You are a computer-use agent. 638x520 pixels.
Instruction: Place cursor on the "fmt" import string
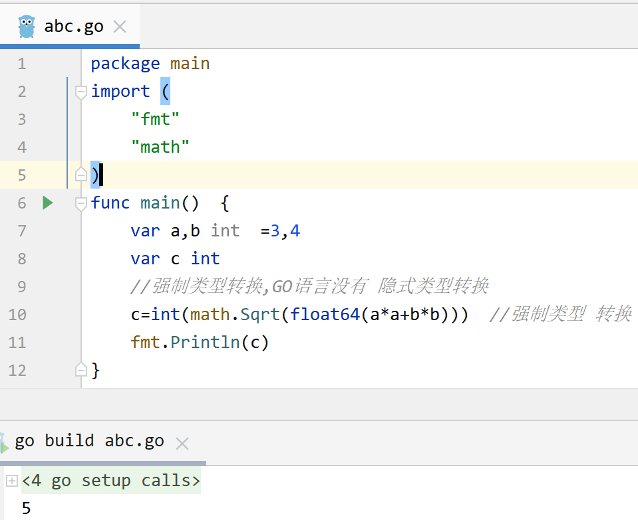(x=156, y=120)
